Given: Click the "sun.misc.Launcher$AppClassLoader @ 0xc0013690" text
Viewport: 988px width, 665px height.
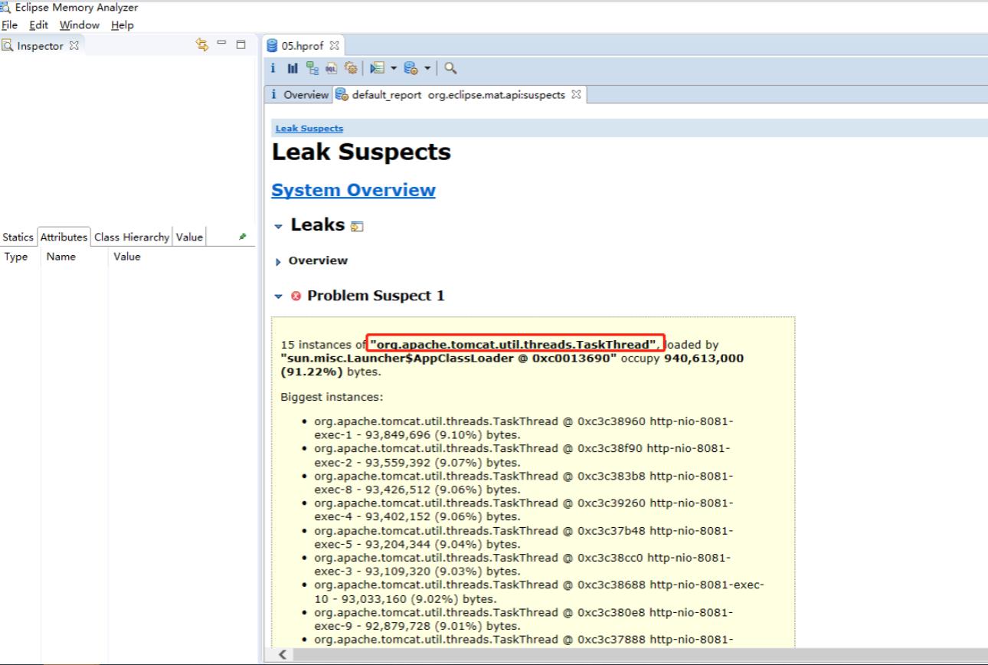Looking at the screenshot, I should pyautogui.click(x=450, y=359).
